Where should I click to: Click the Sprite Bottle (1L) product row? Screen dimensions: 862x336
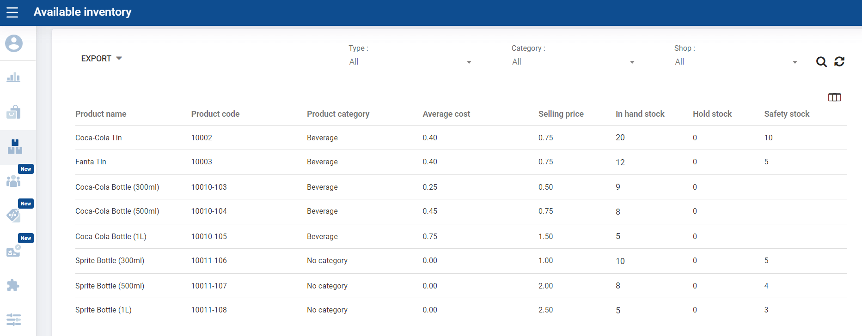tap(104, 310)
